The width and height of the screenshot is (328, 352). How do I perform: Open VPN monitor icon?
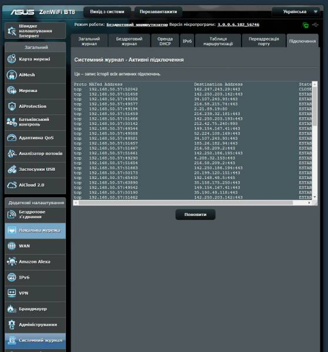(x=12, y=293)
